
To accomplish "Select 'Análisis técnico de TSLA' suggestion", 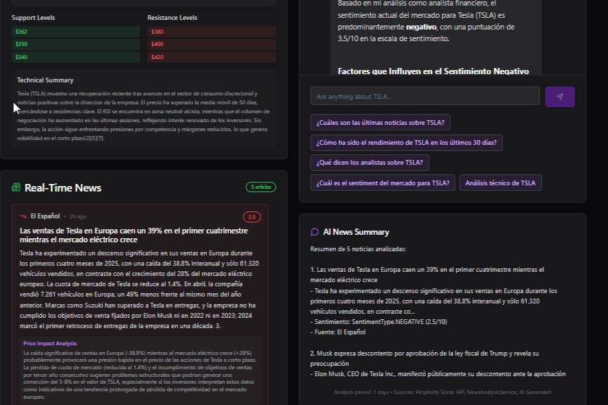I will [x=500, y=183].
